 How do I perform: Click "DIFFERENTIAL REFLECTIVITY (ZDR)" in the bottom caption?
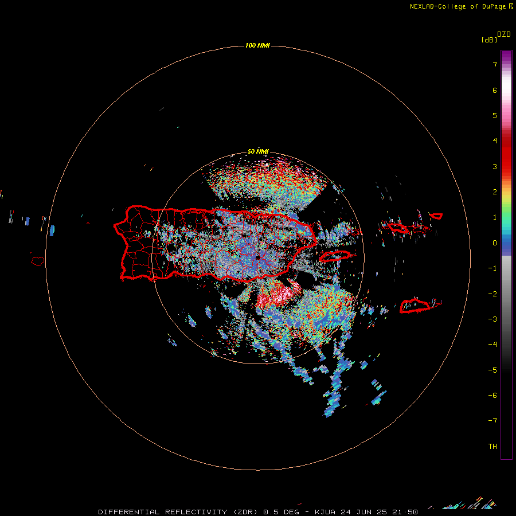(x=179, y=512)
